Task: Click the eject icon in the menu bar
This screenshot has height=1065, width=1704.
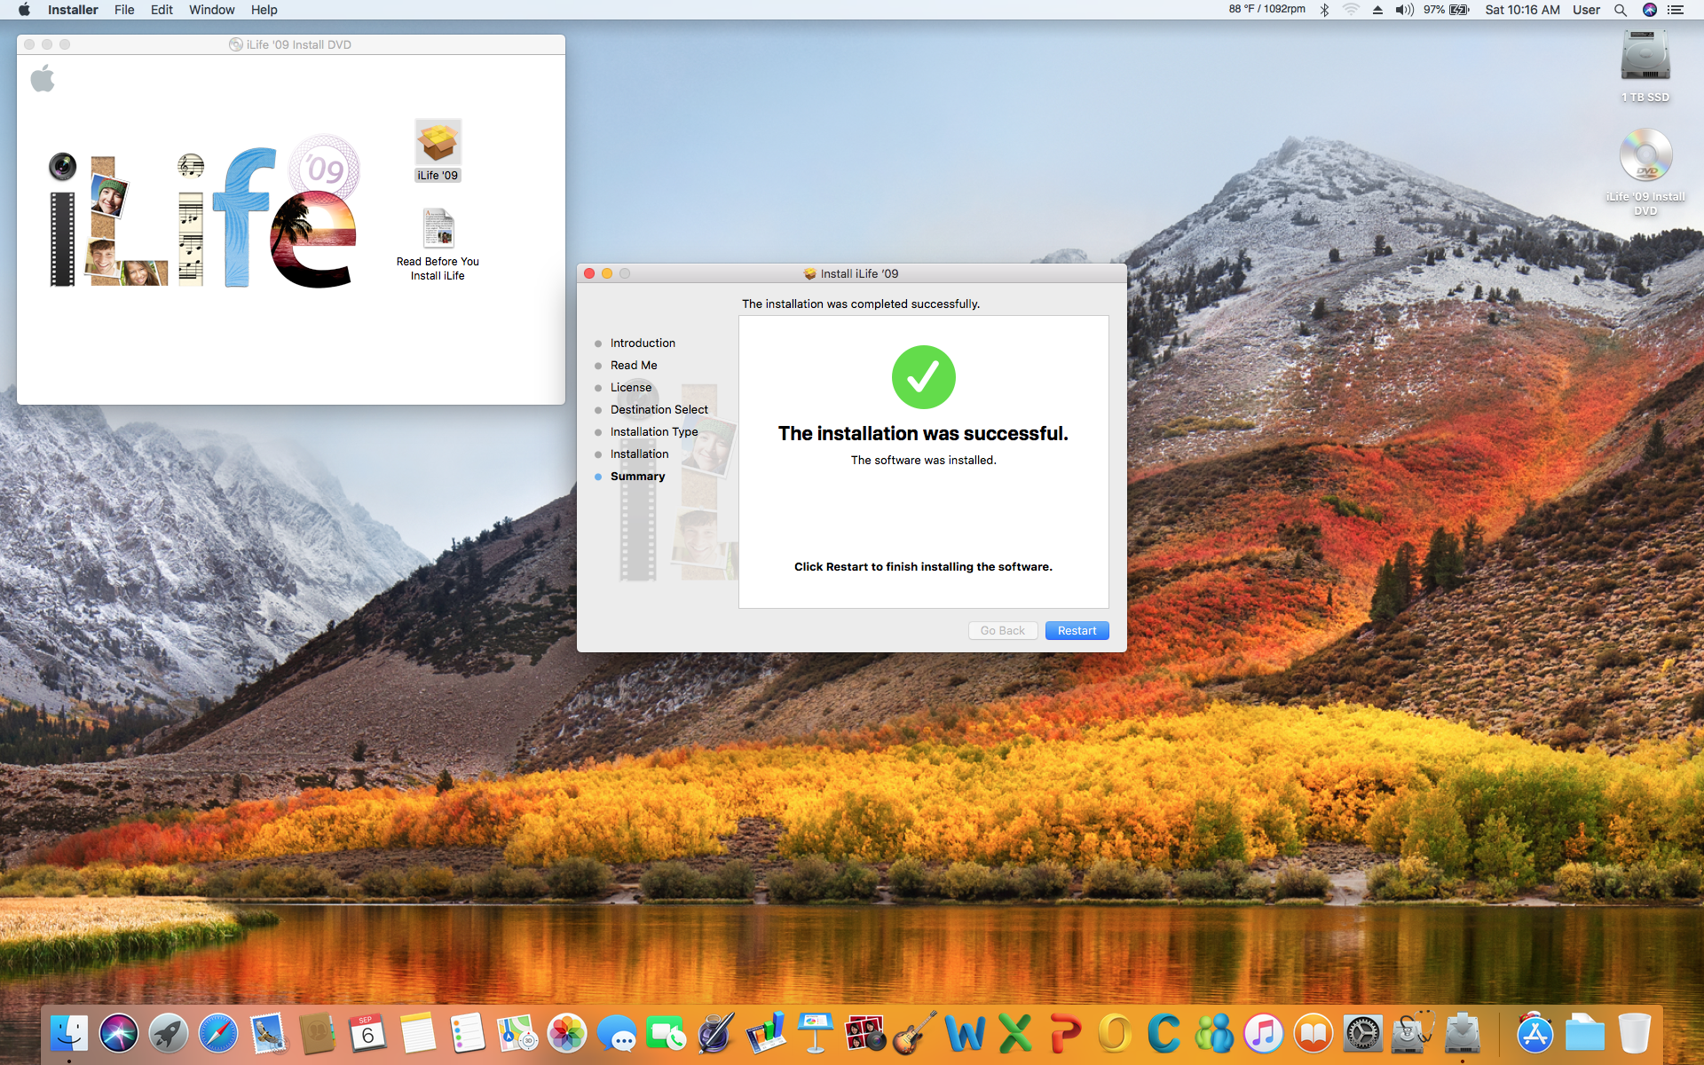Action: (1377, 10)
